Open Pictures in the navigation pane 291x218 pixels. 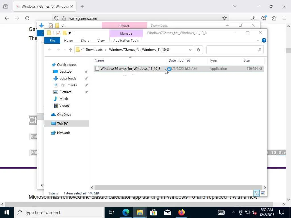tap(65, 92)
